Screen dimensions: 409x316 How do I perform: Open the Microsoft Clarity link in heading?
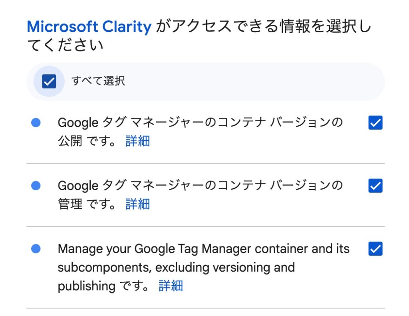click(x=89, y=27)
